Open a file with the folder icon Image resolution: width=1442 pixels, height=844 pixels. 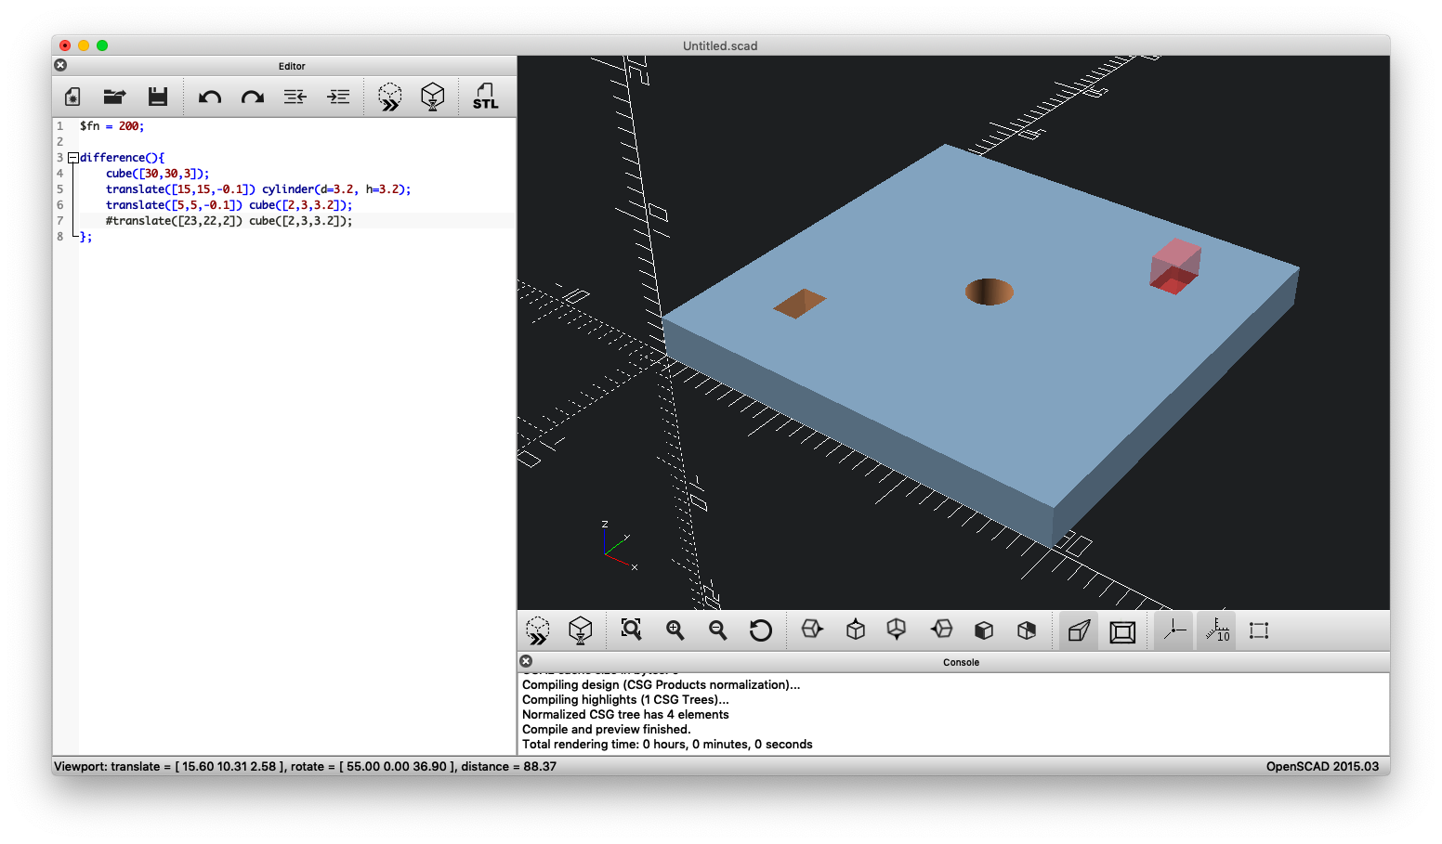click(x=114, y=97)
